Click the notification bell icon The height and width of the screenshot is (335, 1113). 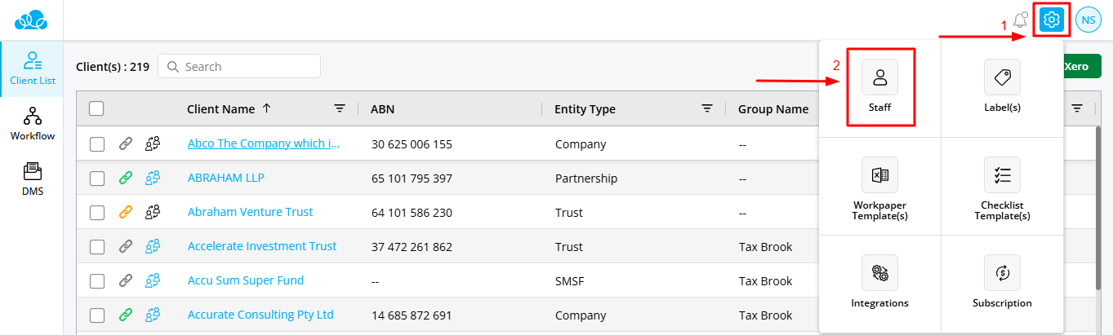pyautogui.click(x=1019, y=20)
